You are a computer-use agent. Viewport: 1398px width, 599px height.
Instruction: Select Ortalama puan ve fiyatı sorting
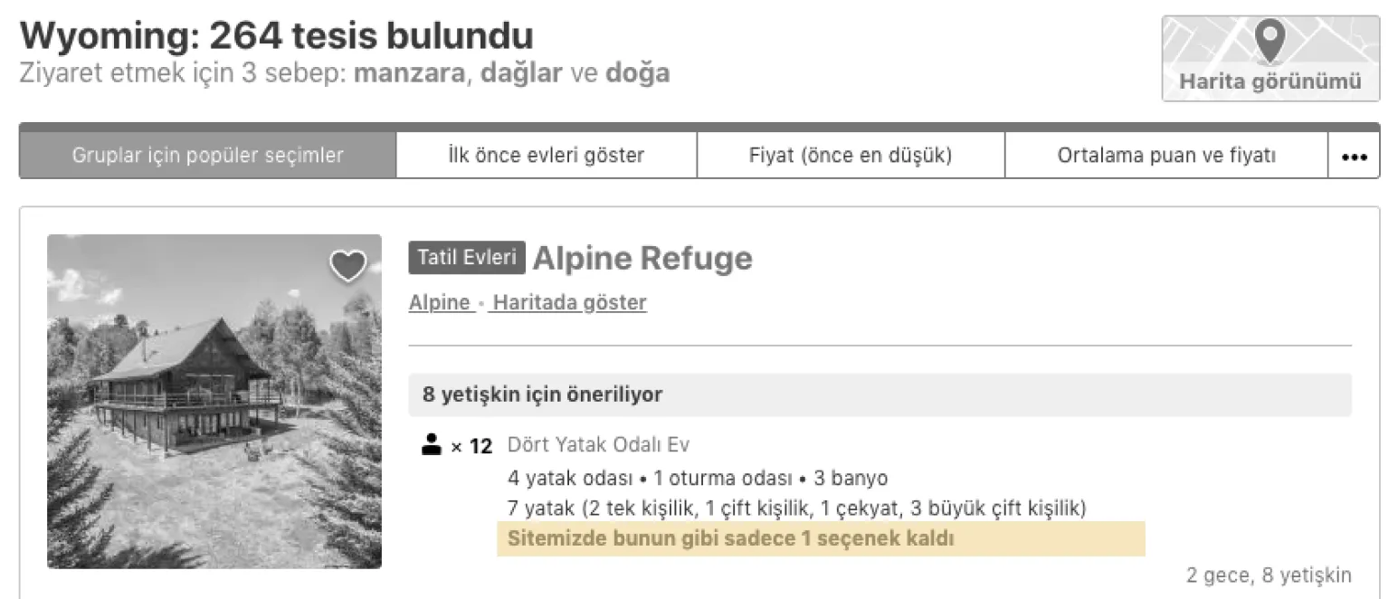tap(1165, 154)
